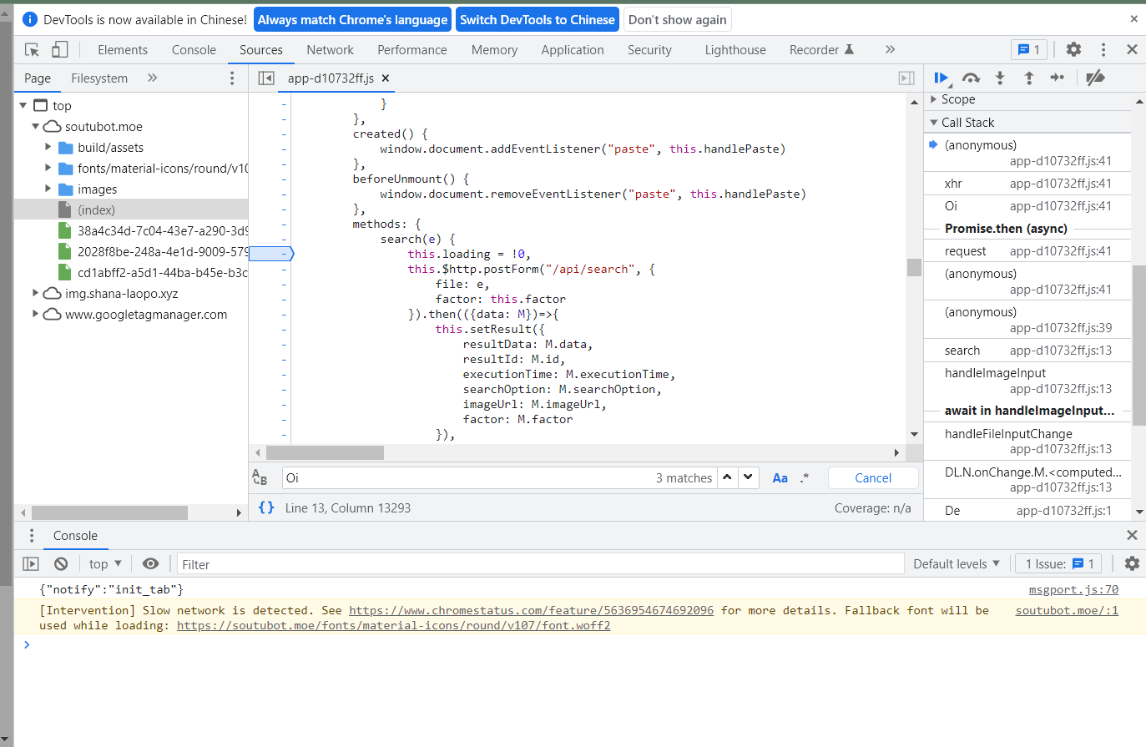
Task: Expand the fonts/material-icons folder
Action: coord(48,169)
